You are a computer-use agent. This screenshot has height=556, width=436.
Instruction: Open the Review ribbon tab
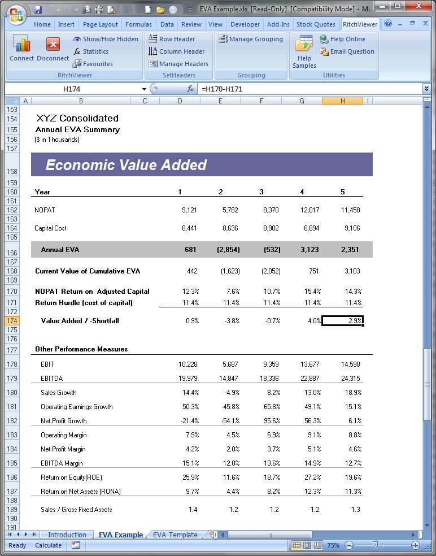point(191,24)
